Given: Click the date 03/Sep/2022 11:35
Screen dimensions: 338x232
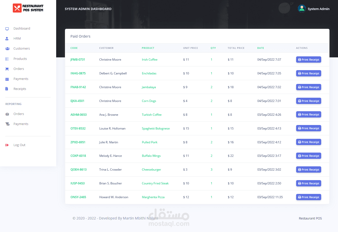Looking at the screenshot, I should pos(270,197).
